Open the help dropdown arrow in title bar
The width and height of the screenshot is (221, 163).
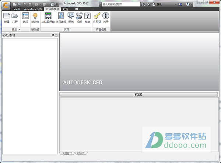tap(191, 4)
